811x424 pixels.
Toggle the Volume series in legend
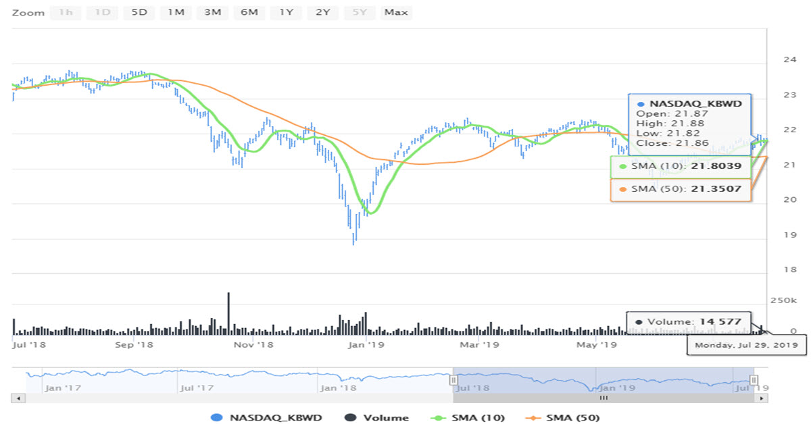point(378,417)
